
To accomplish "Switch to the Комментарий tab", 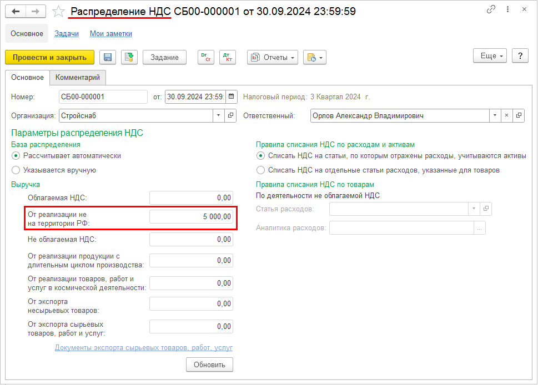I will coord(78,78).
